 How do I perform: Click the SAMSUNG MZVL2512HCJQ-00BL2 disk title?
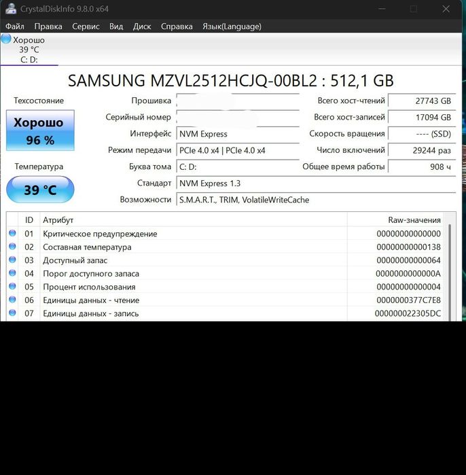pyautogui.click(x=231, y=81)
